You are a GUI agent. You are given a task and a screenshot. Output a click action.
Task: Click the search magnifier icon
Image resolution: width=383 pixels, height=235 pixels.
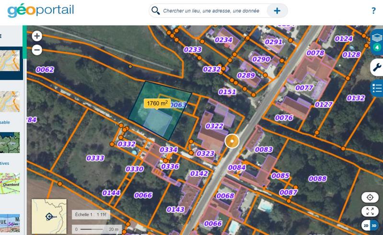[155, 11]
